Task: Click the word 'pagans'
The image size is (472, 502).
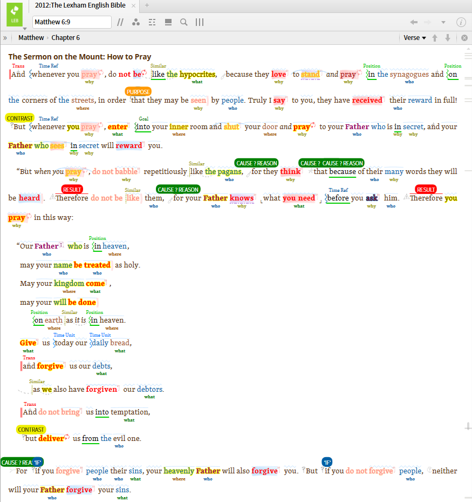Action: pos(229,172)
